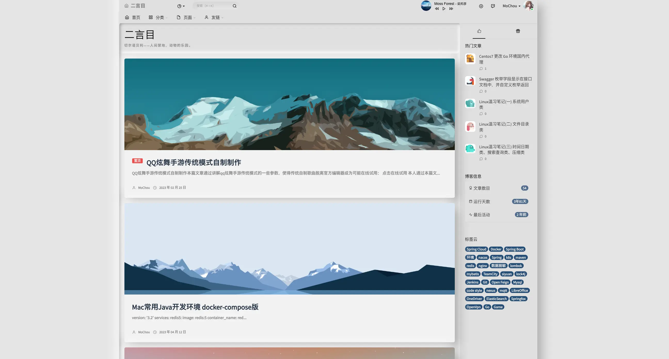Open Swagger 枚举字段 article link
The height and width of the screenshot is (359, 669).
(505, 82)
